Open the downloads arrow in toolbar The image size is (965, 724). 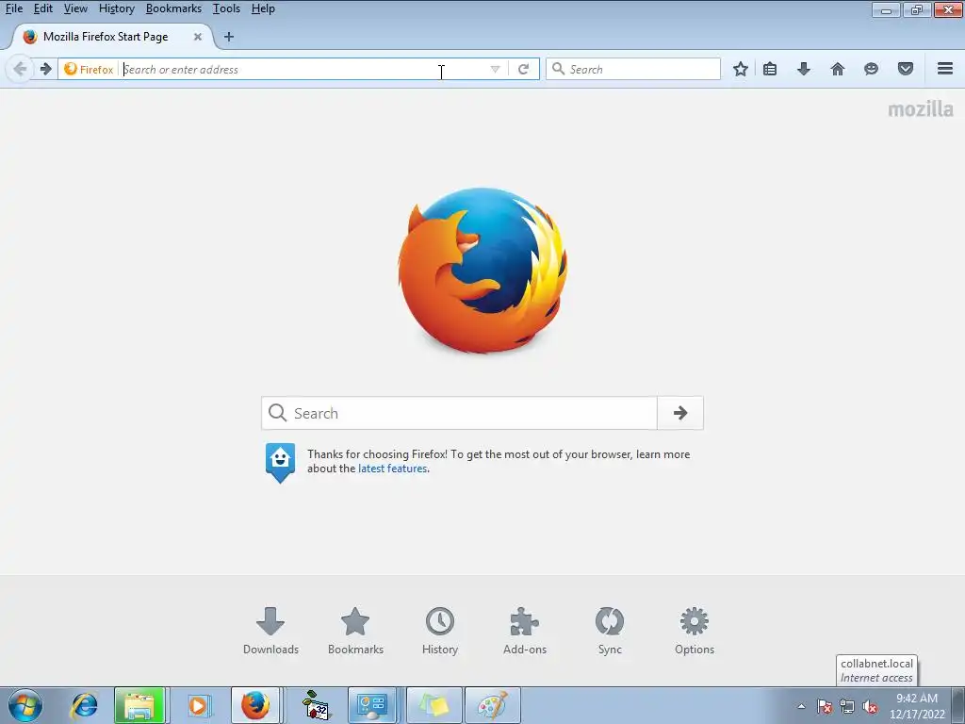803,69
